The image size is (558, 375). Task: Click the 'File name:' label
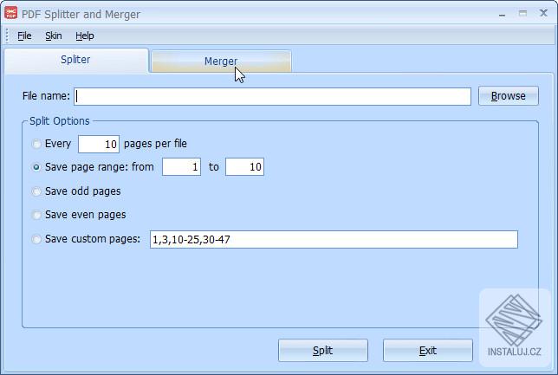(46, 96)
